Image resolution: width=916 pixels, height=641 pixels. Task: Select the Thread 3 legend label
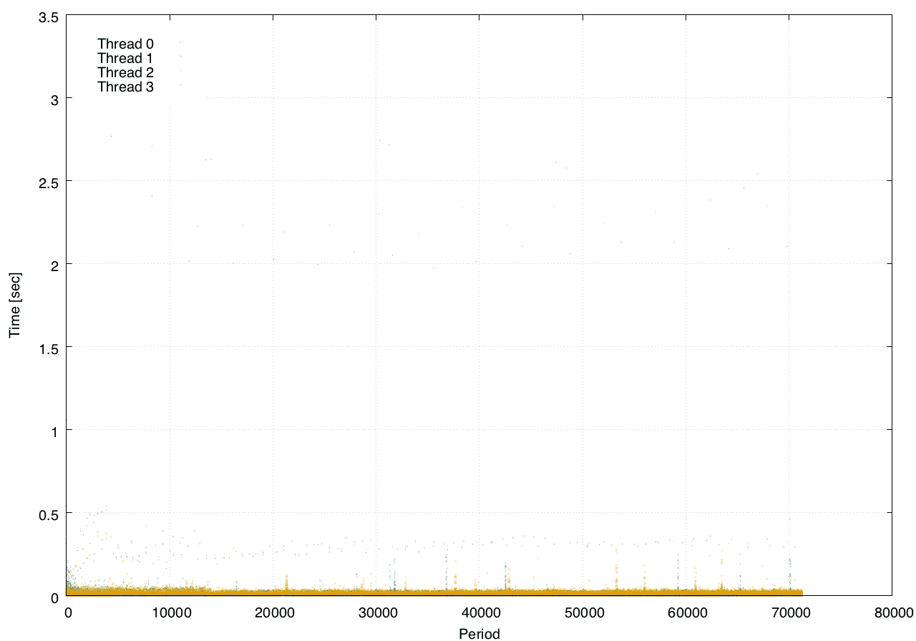click(x=125, y=87)
